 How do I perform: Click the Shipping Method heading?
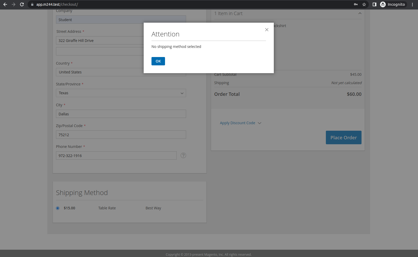(x=82, y=193)
